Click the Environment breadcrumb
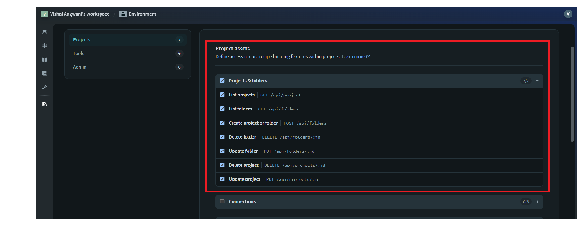 click(142, 14)
